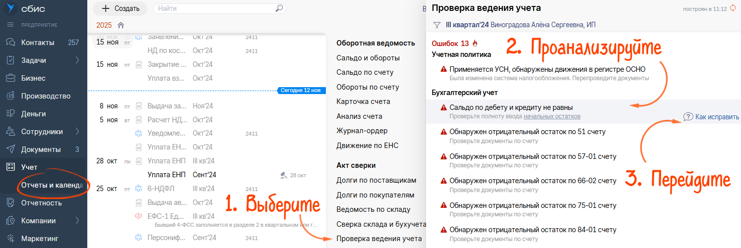Viewport: 741px width, 248px height.
Task: Expand the Компании sidebar submenu
Action: pos(77,221)
